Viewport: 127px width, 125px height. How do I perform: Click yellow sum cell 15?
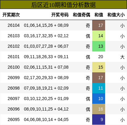99,67
